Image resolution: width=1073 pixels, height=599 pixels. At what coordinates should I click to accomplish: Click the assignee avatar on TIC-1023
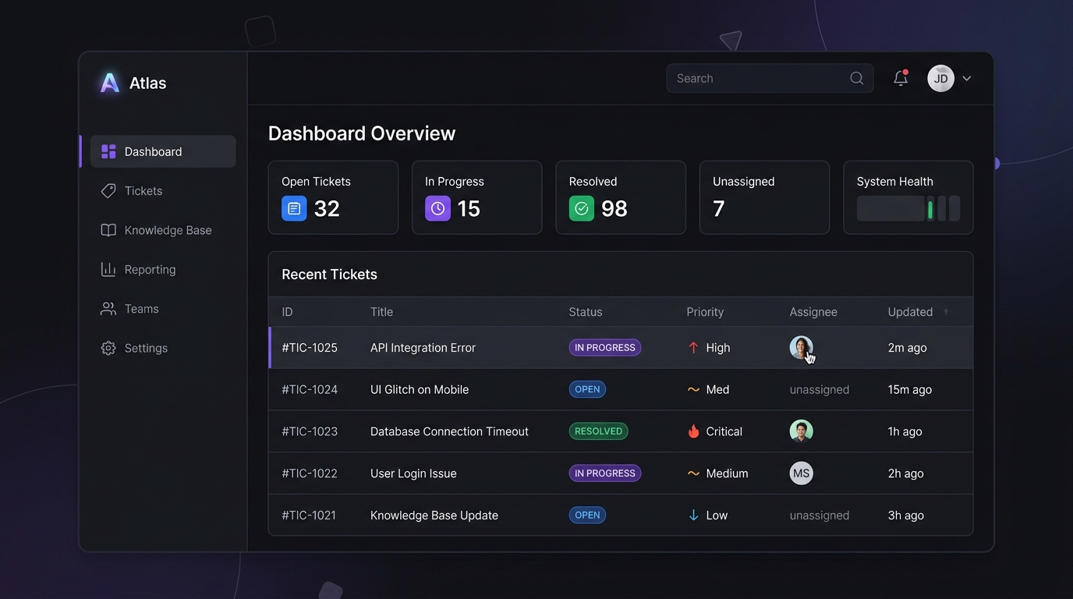pyautogui.click(x=801, y=431)
